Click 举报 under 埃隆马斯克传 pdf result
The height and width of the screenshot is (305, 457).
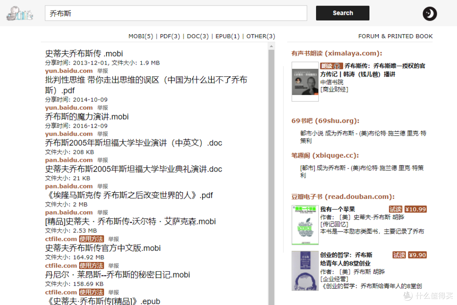pyautogui.click(x=102, y=212)
